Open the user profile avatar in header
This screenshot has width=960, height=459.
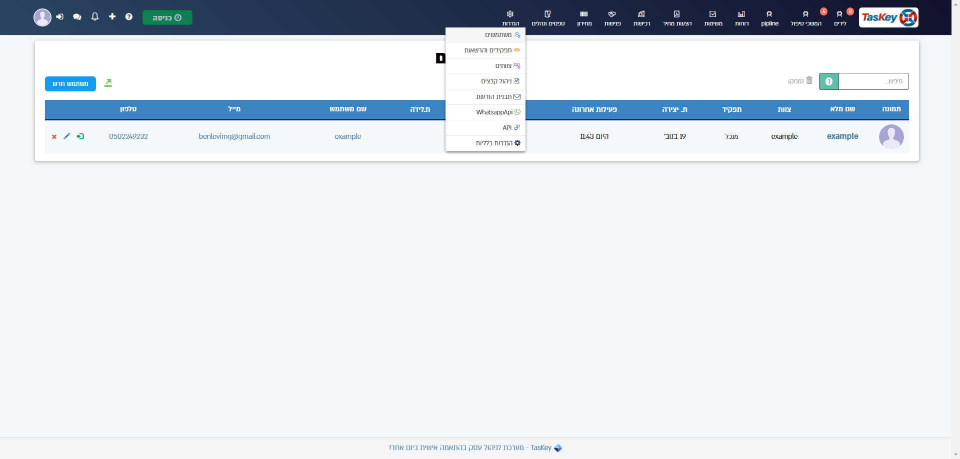click(x=42, y=17)
